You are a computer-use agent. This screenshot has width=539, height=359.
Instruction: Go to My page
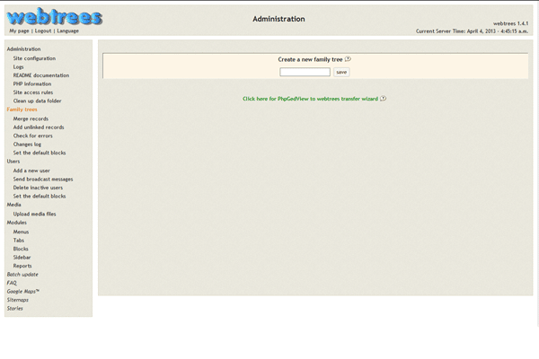coord(19,31)
